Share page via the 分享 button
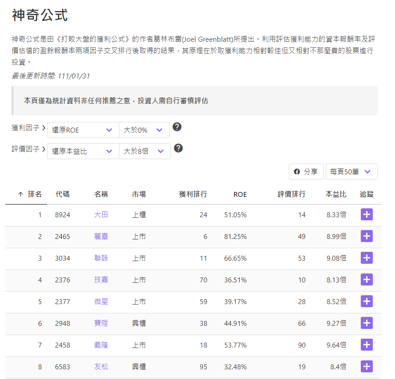The image size is (395, 379). (x=306, y=172)
